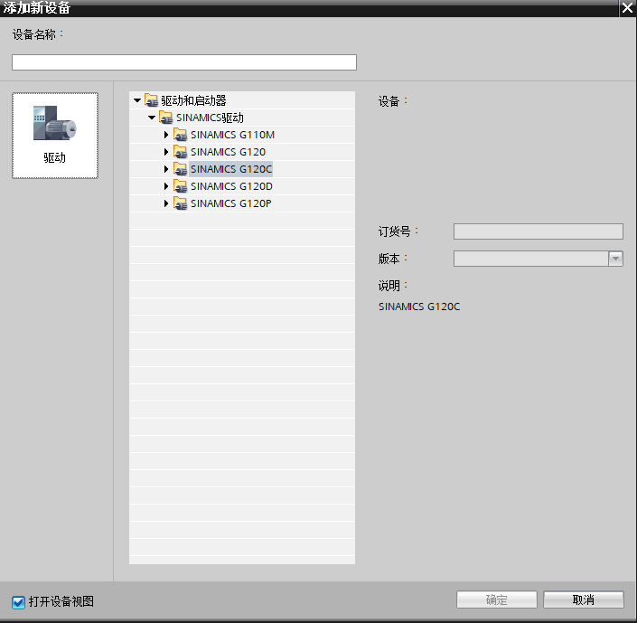Click the SINAMICS G120C description text
The width and height of the screenshot is (637, 623).
click(419, 307)
